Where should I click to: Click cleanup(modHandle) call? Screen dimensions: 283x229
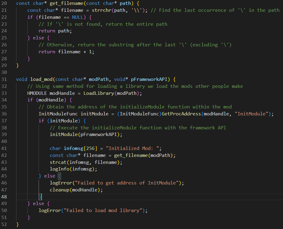pyautogui.click(x=75, y=190)
